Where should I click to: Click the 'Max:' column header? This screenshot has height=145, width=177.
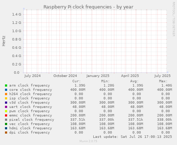[x=163, y=81]
